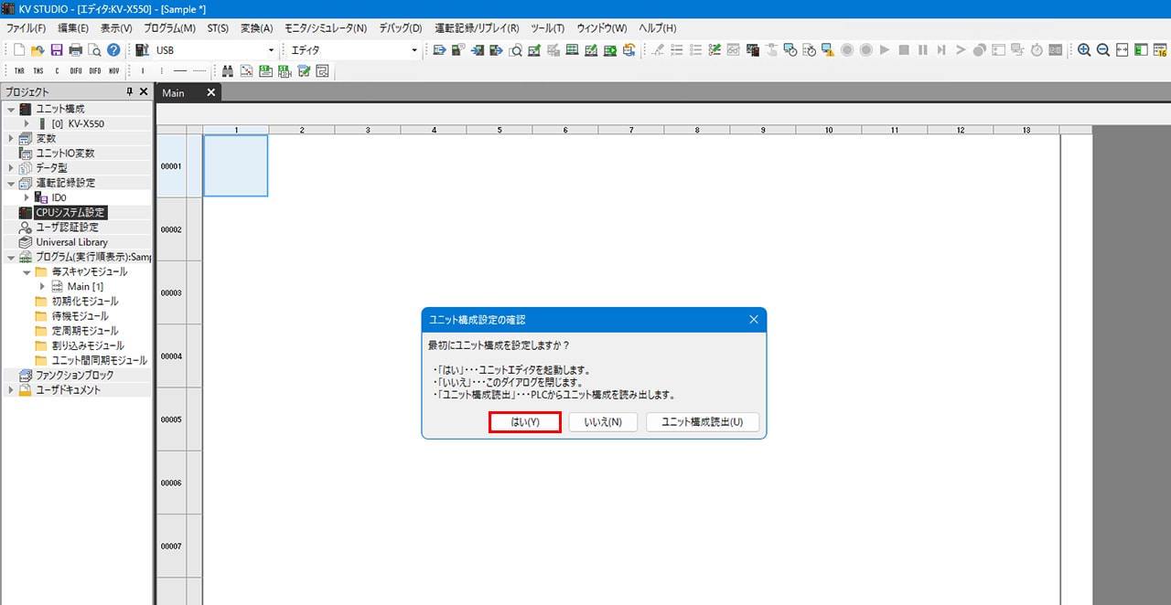This screenshot has height=605, width=1171.
Task: Open the デバッグ(D) menu
Action: click(400, 28)
